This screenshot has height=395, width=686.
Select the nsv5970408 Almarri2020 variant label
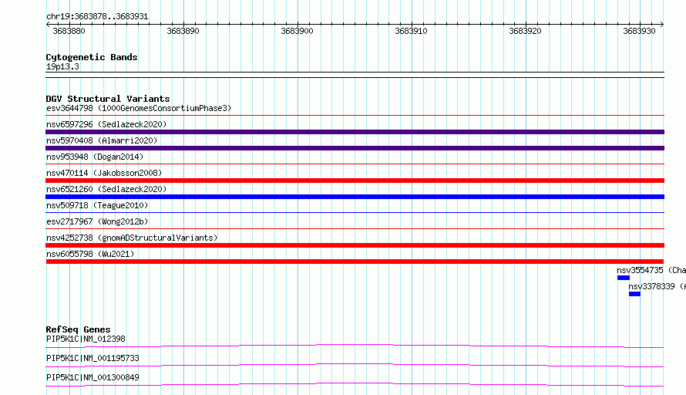point(102,140)
